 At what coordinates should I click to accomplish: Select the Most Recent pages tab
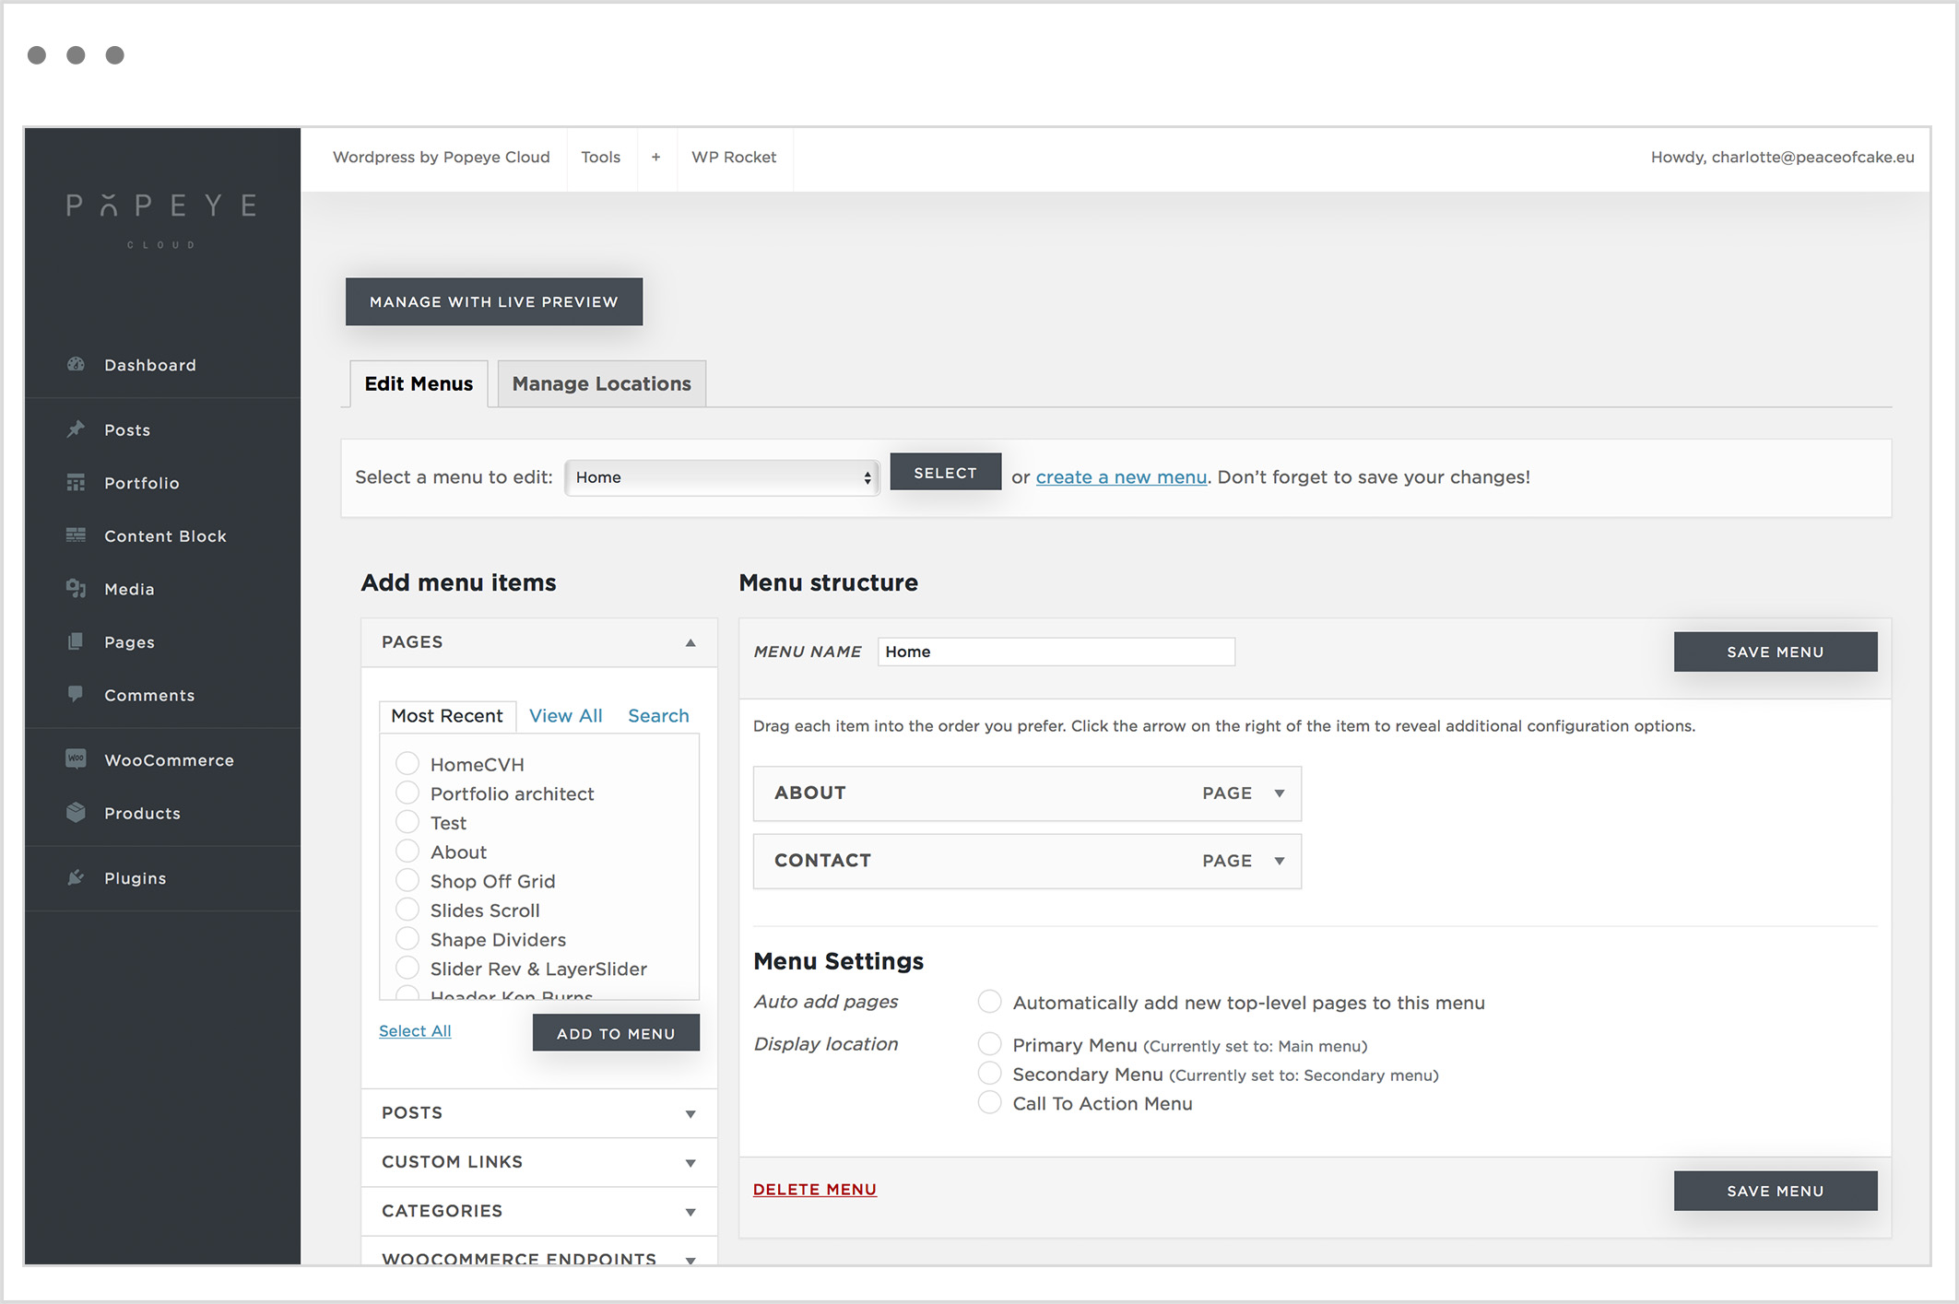(x=447, y=716)
